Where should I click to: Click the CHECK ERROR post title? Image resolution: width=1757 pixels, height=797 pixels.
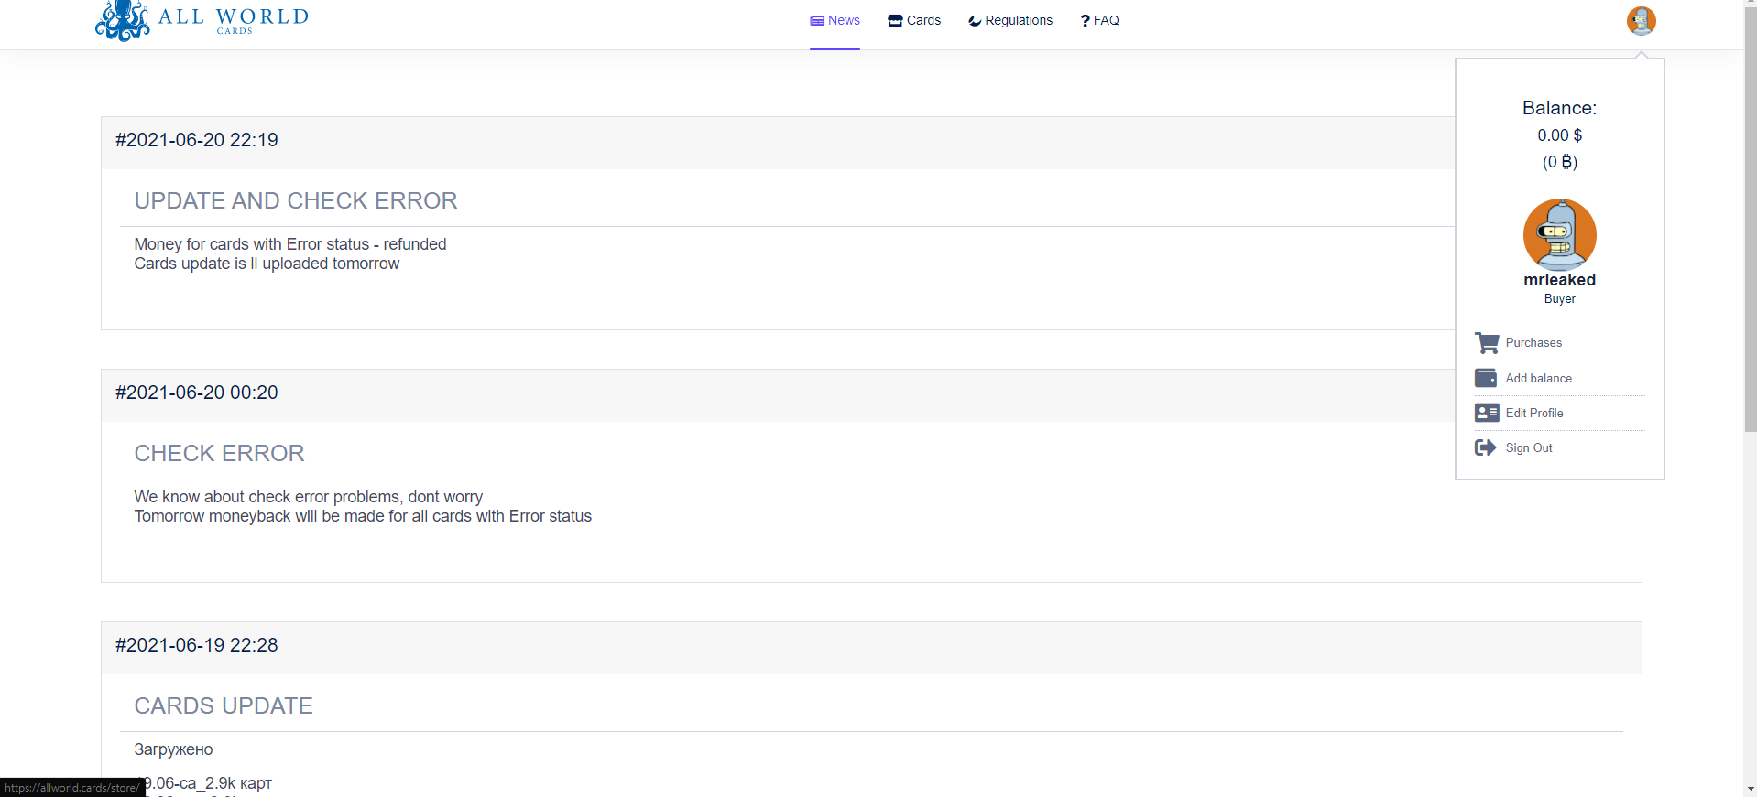pos(219,454)
